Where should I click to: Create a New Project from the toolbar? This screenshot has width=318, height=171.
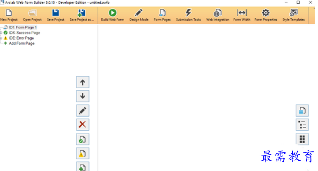click(9, 15)
